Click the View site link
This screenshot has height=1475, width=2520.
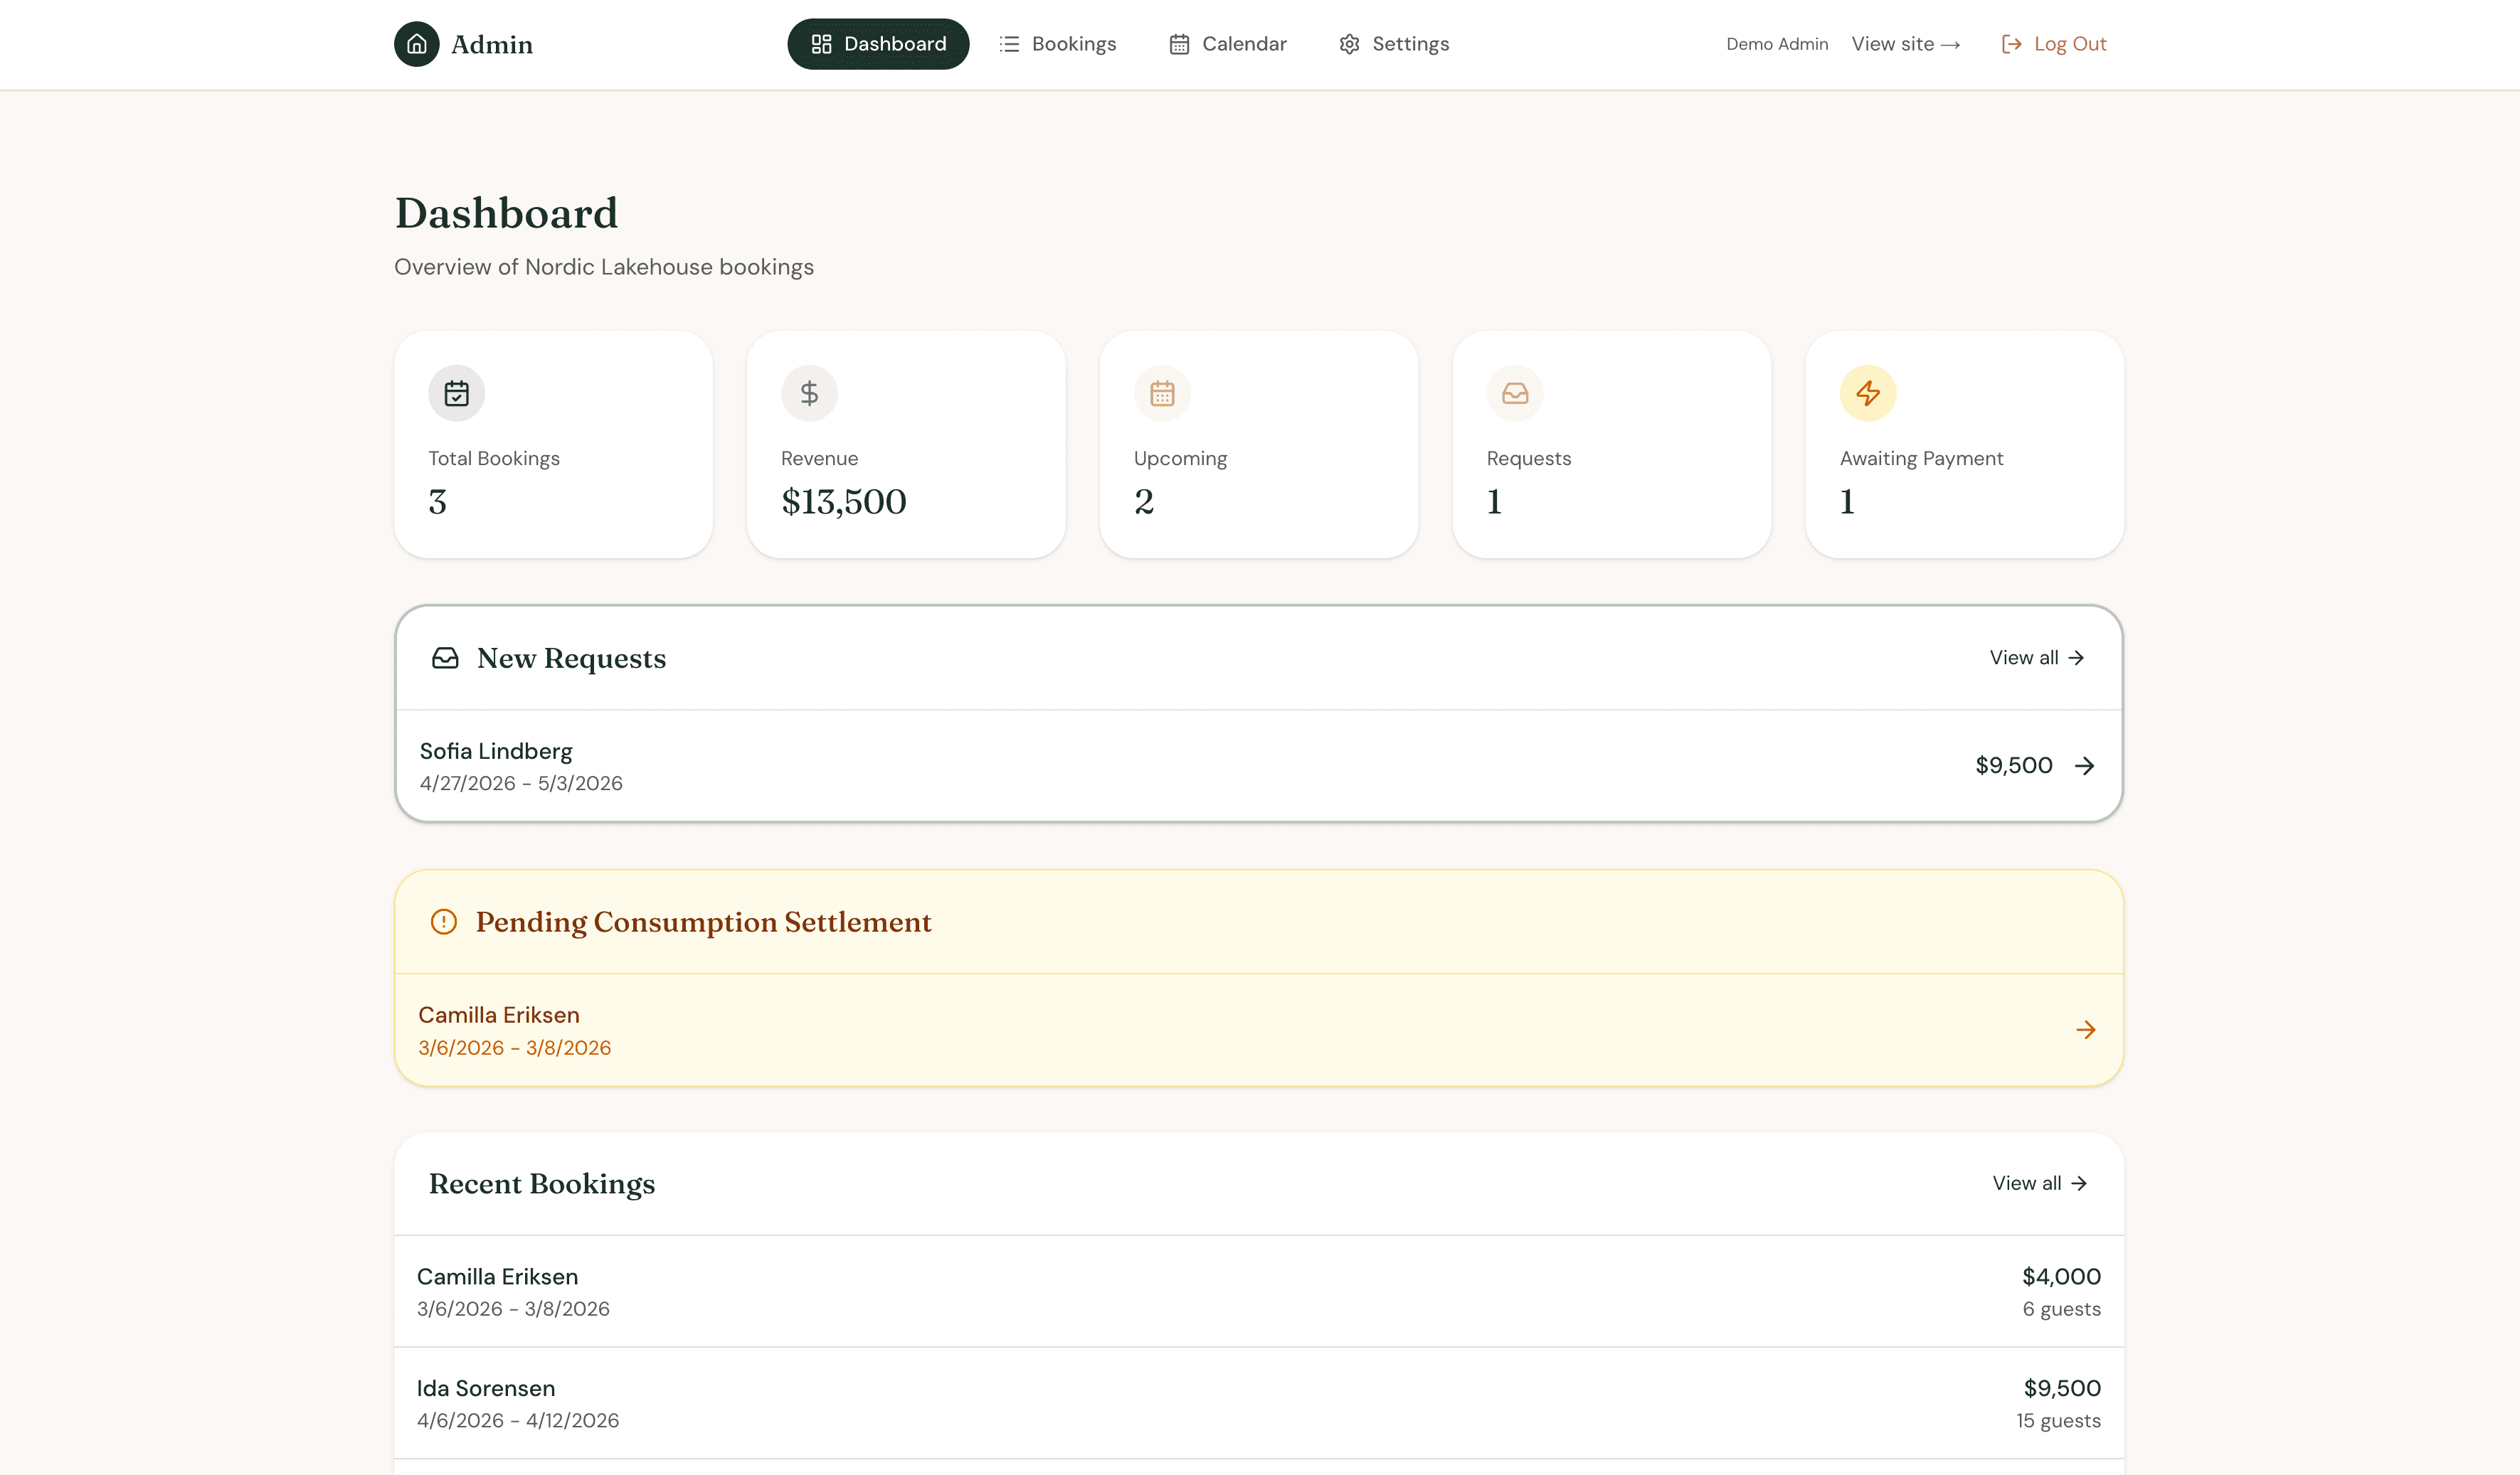coord(1905,44)
